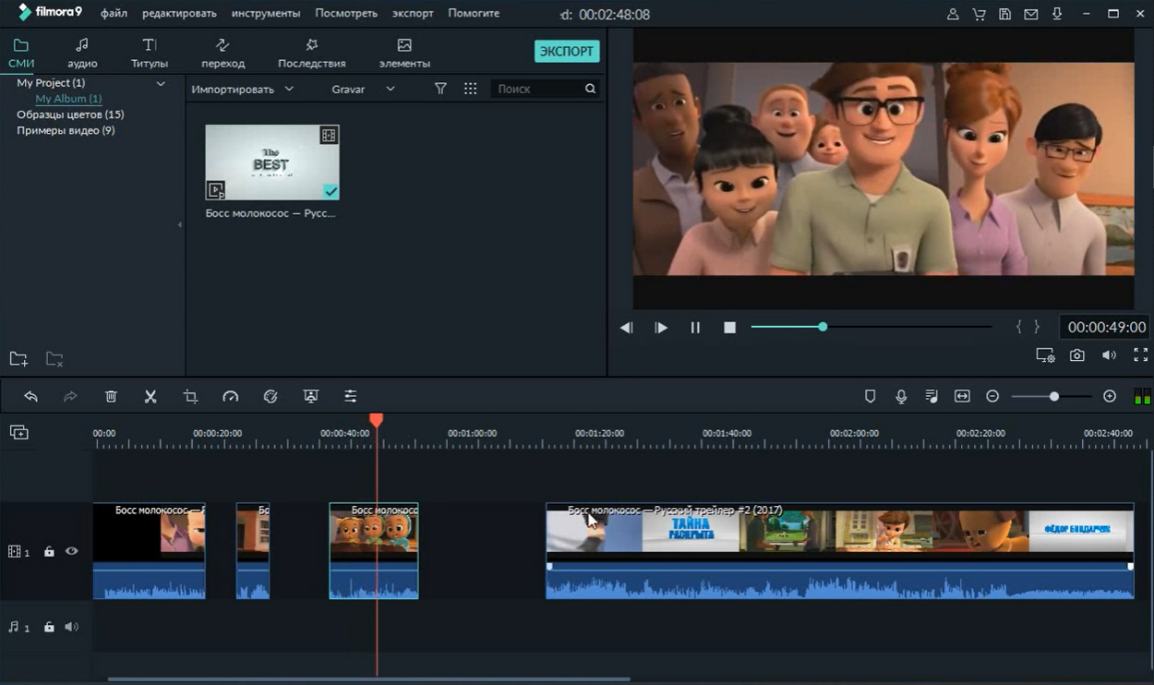Click the preview play button
Viewport: 1154px width, 685px height.
tap(661, 327)
